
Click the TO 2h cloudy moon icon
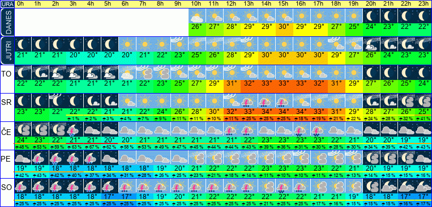coord(58,73)
